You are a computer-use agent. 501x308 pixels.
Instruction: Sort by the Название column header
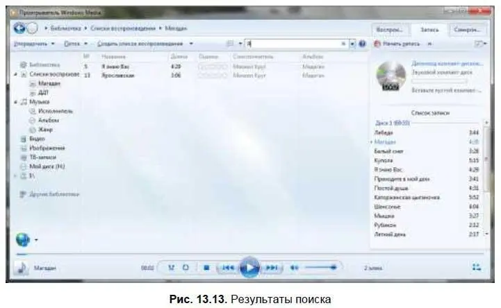point(113,57)
